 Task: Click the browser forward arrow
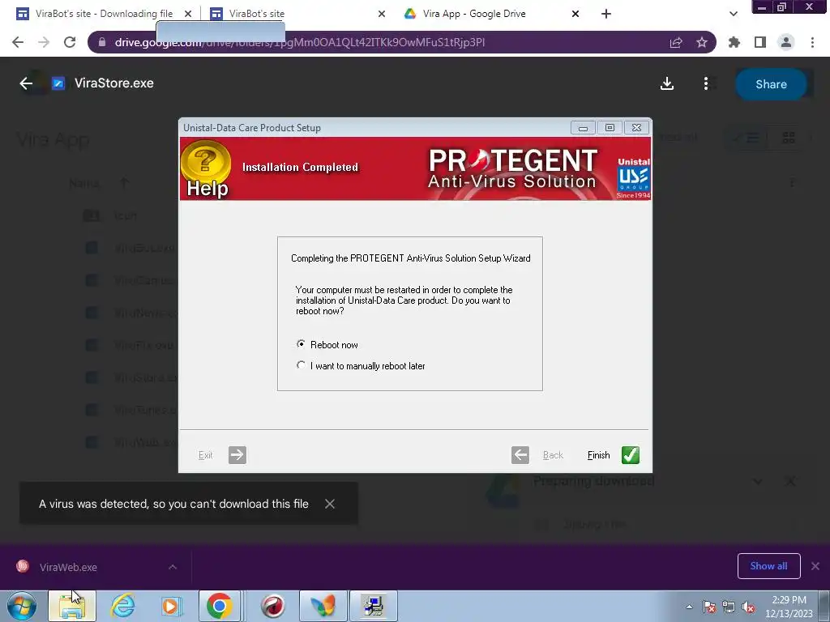44,42
